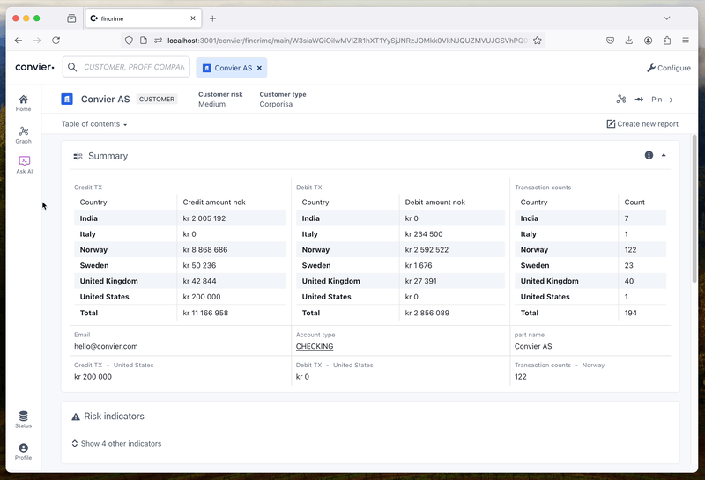
Task: Open a new browser tab
Action: (212, 18)
